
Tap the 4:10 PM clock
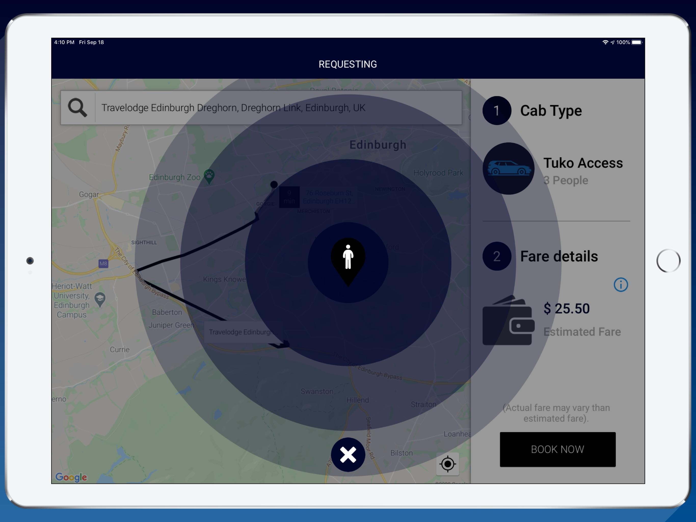pos(64,42)
